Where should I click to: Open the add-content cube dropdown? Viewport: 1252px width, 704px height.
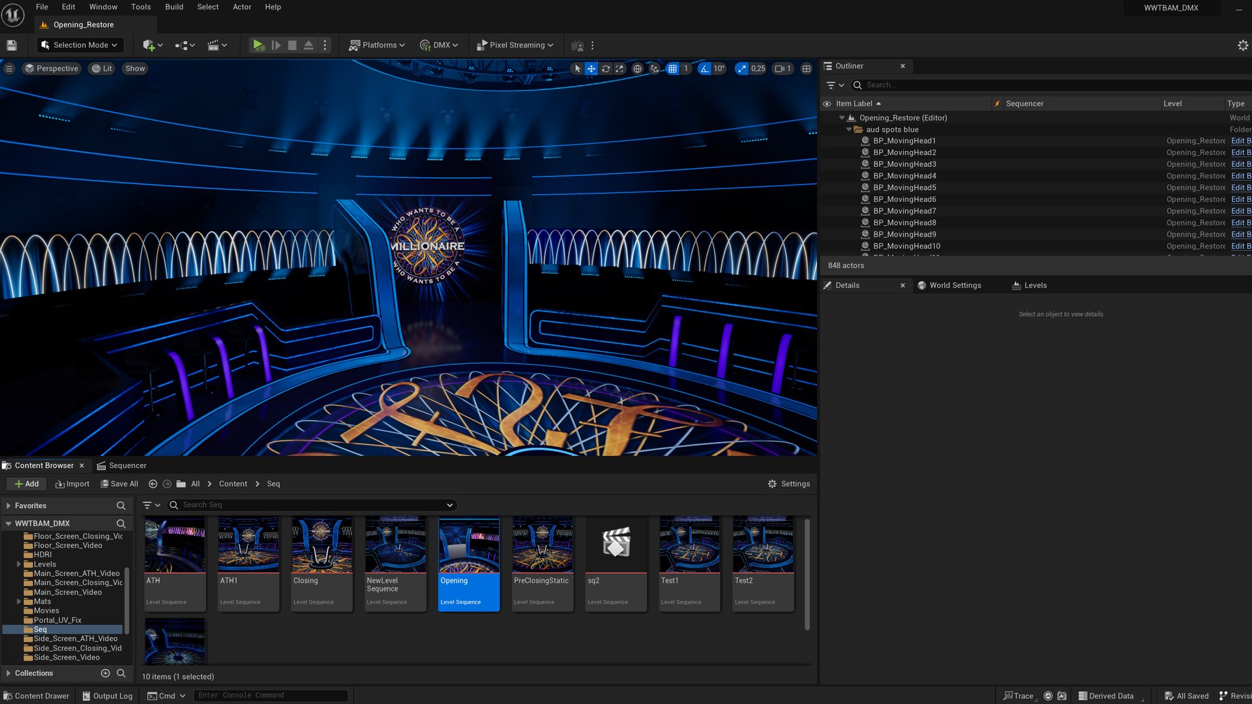[153, 45]
